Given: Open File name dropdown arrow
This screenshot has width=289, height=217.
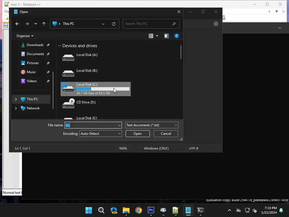Looking at the screenshot, I should 119,125.
